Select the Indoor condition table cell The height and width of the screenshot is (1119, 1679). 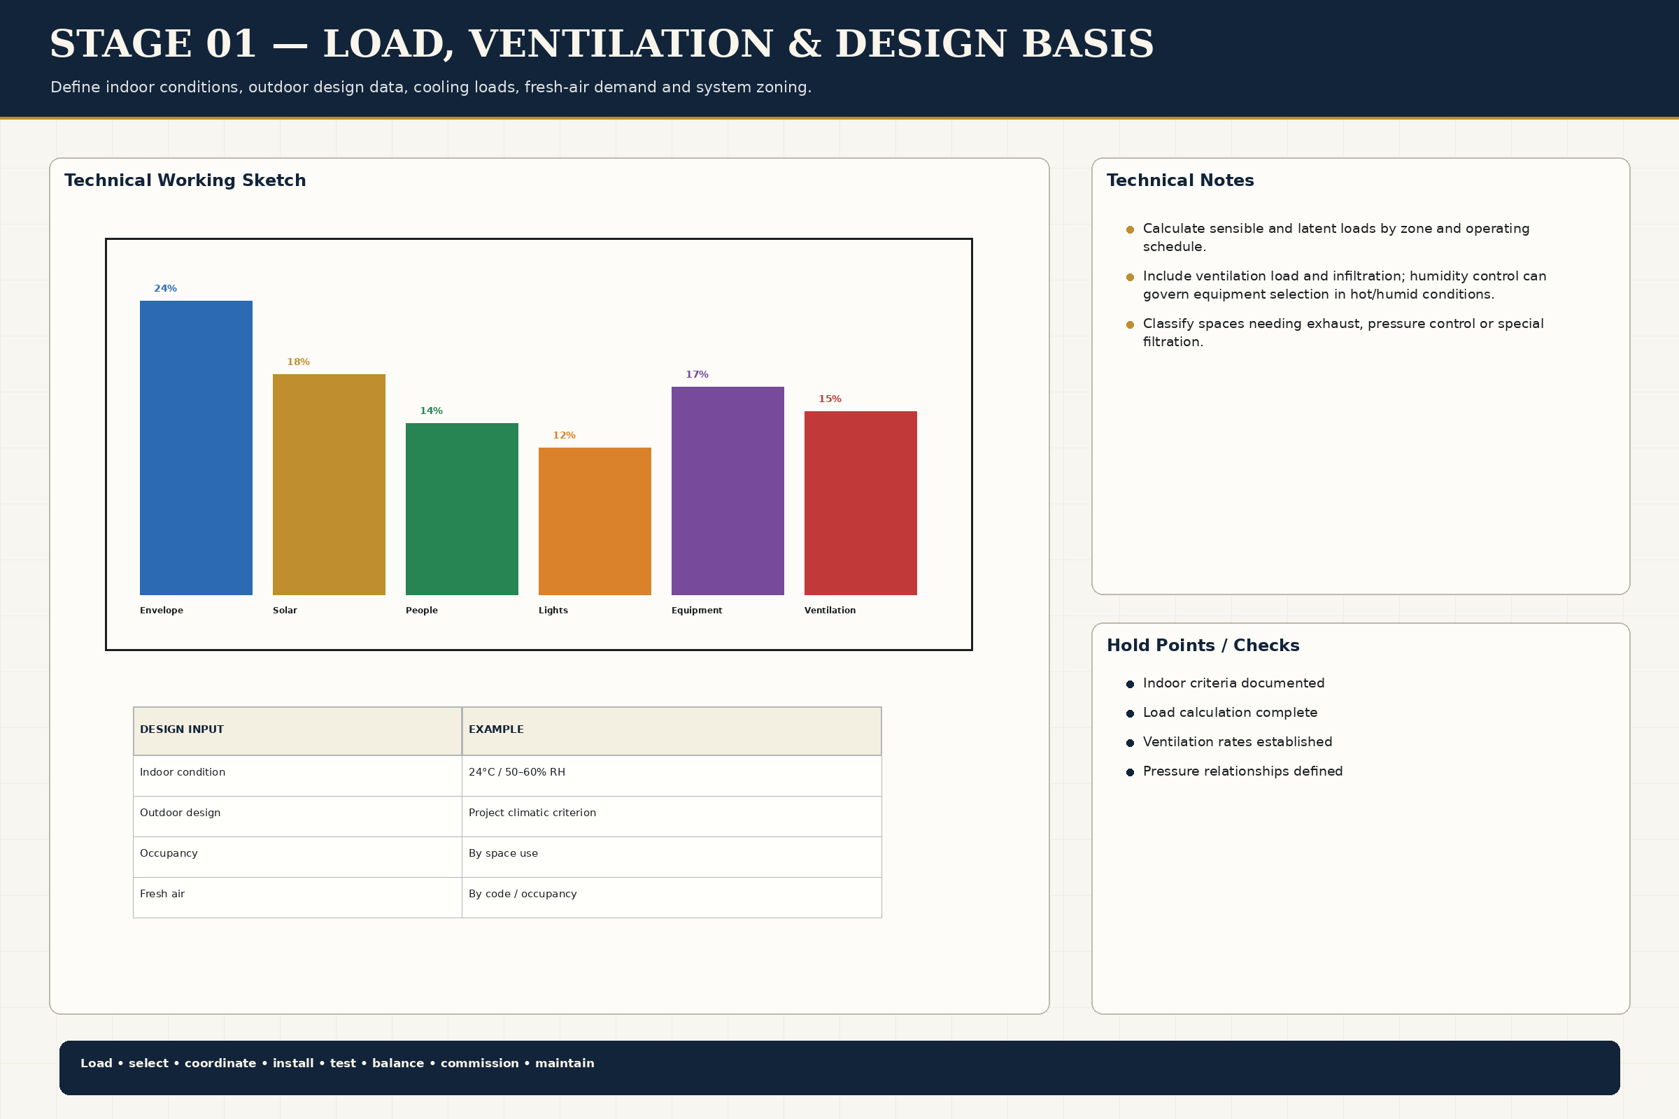(x=298, y=776)
